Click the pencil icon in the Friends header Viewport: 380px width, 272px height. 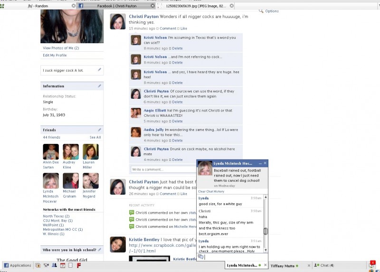(99, 130)
